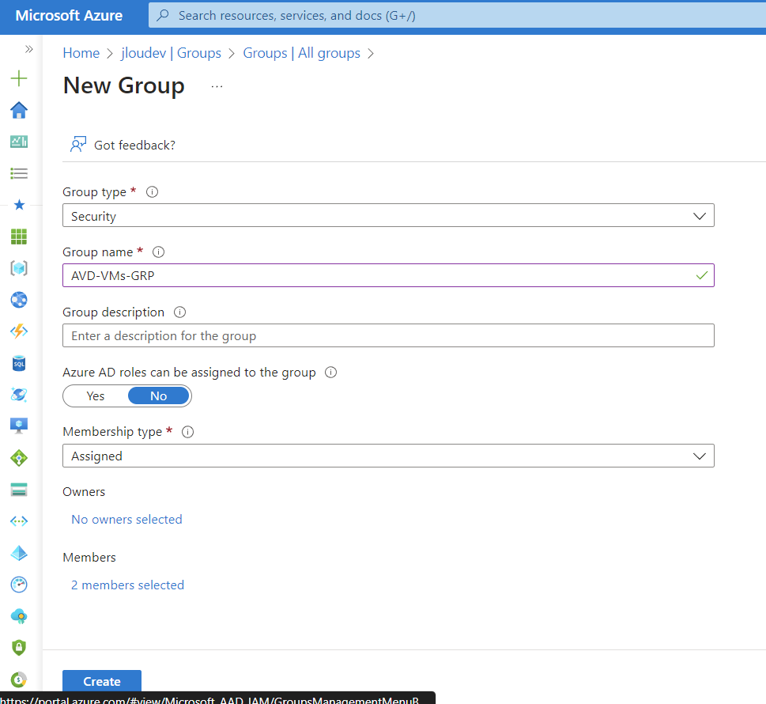This screenshot has height=704, width=766.
Task: Click into the Group name field AVD-VMs-GRP
Action: 388,276
